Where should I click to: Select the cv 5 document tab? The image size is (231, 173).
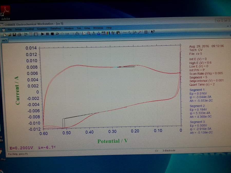point(4,40)
